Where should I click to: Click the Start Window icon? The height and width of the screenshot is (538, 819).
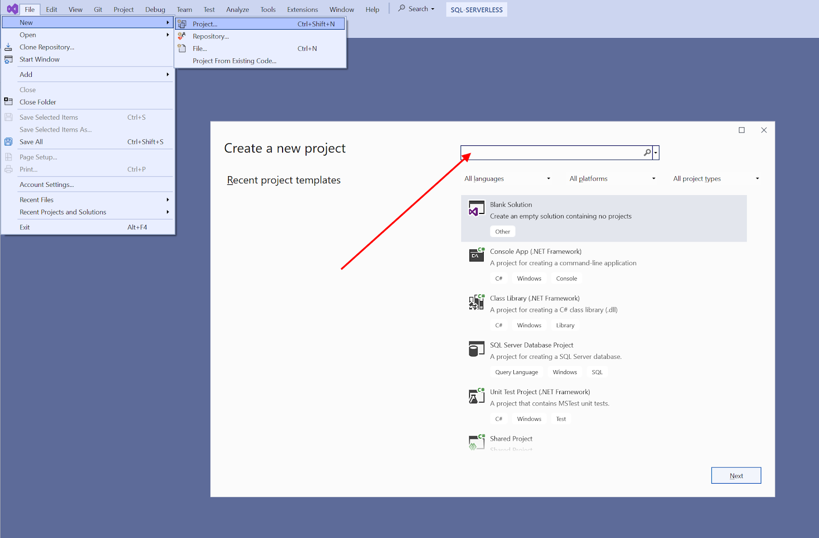tap(8, 59)
